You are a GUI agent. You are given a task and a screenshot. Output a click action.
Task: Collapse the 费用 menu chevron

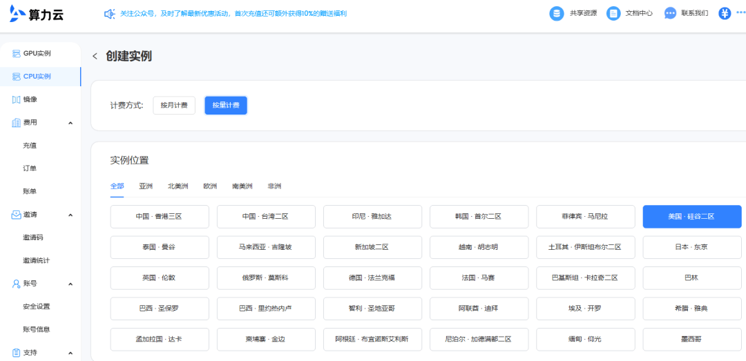tap(70, 123)
